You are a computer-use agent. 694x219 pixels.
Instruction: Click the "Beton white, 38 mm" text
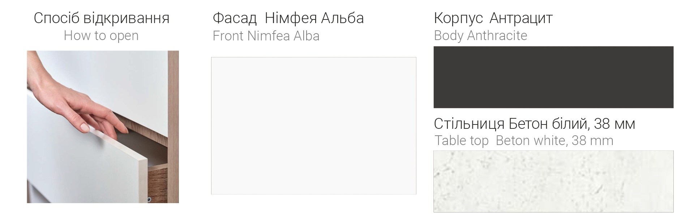554,141
